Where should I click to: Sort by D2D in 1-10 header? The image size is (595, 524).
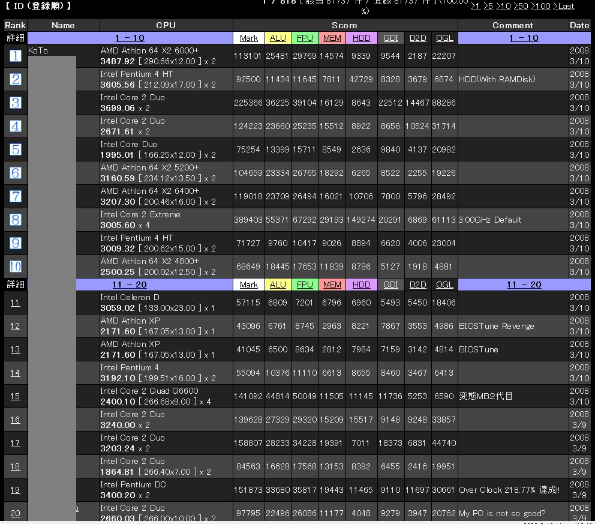click(418, 38)
